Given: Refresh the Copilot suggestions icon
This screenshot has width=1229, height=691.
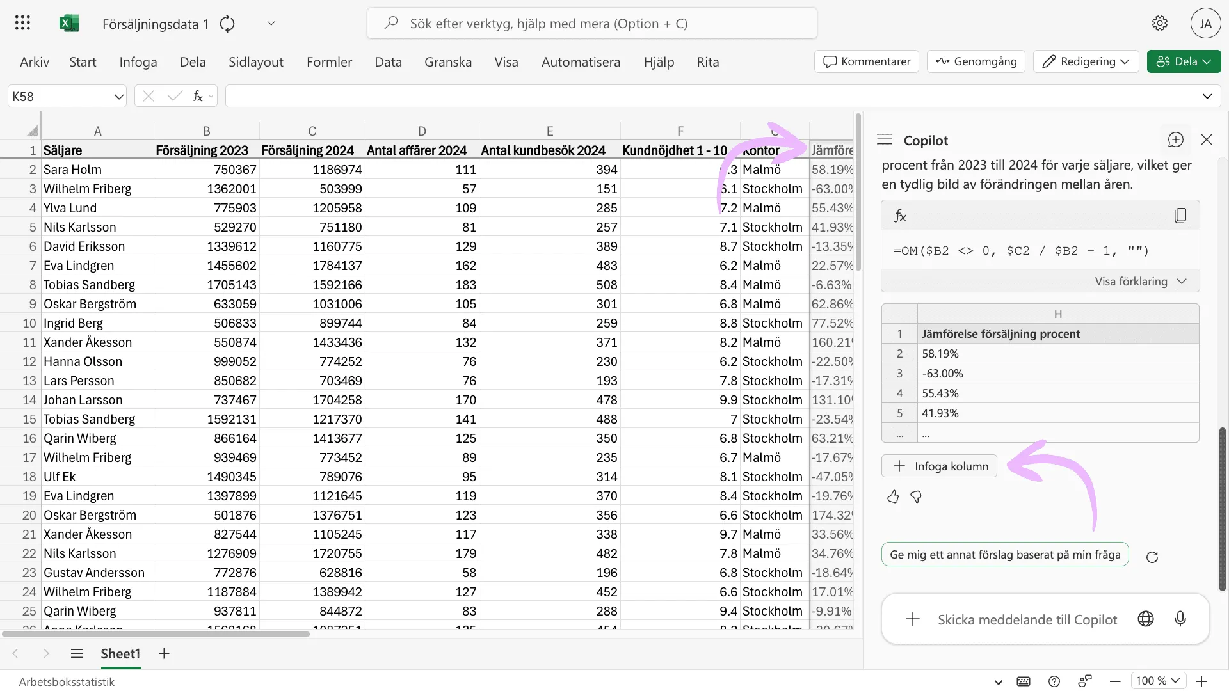Looking at the screenshot, I should [1152, 557].
